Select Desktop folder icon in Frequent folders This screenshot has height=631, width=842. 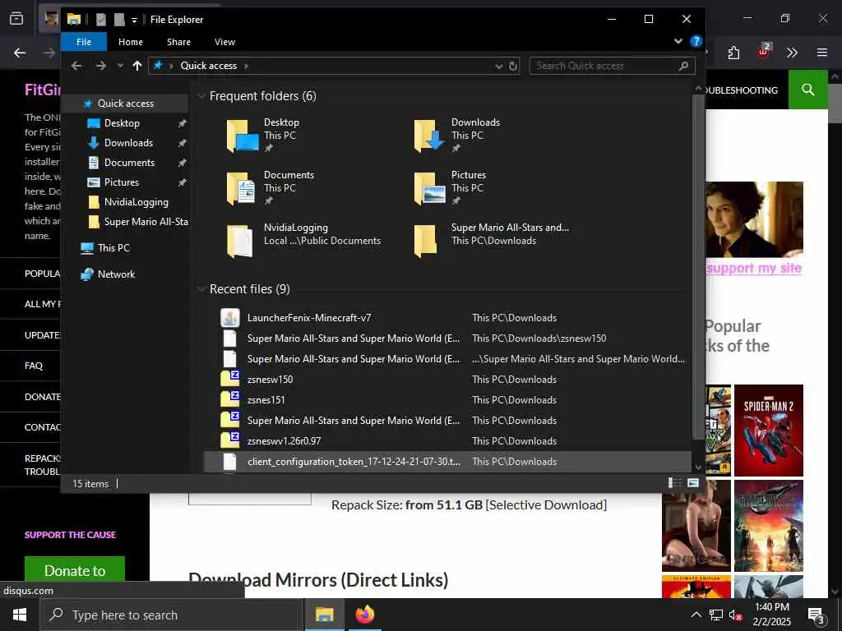click(x=243, y=136)
